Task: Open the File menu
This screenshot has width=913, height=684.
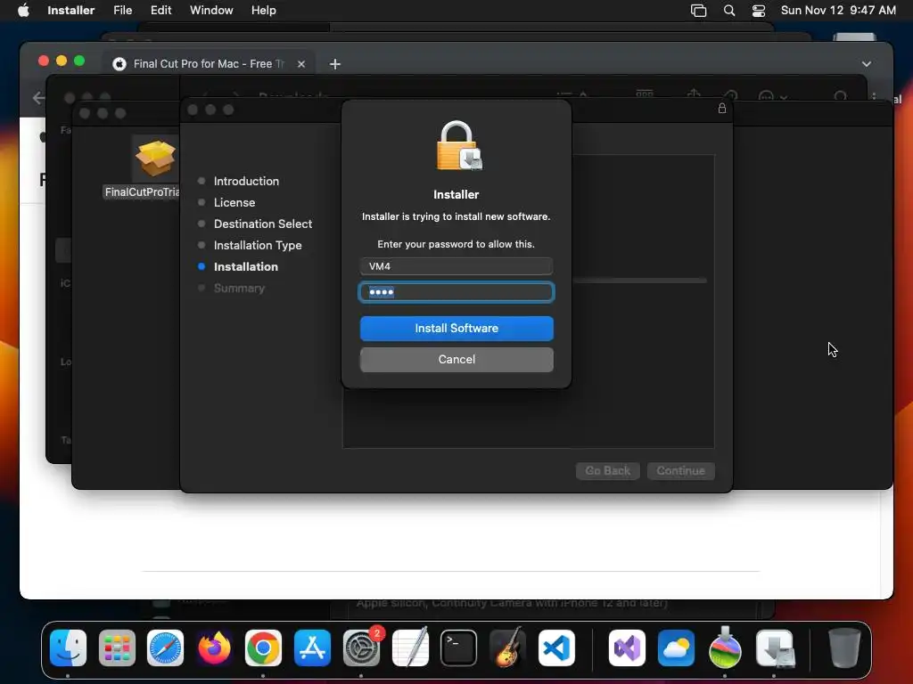Action: (122, 11)
